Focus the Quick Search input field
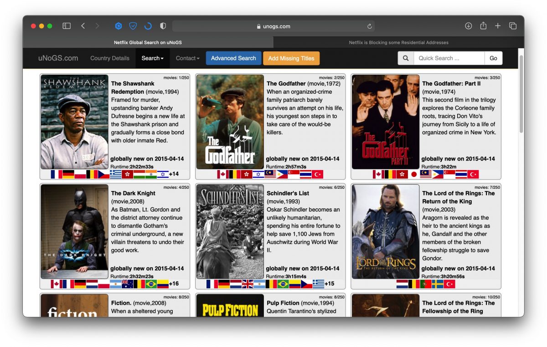 (449, 58)
